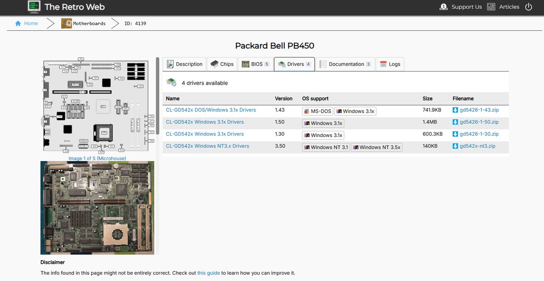Open The Retro Web site title link
This screenshot has width=544, height=281.
pyautogui.click(x=74, y=7)
